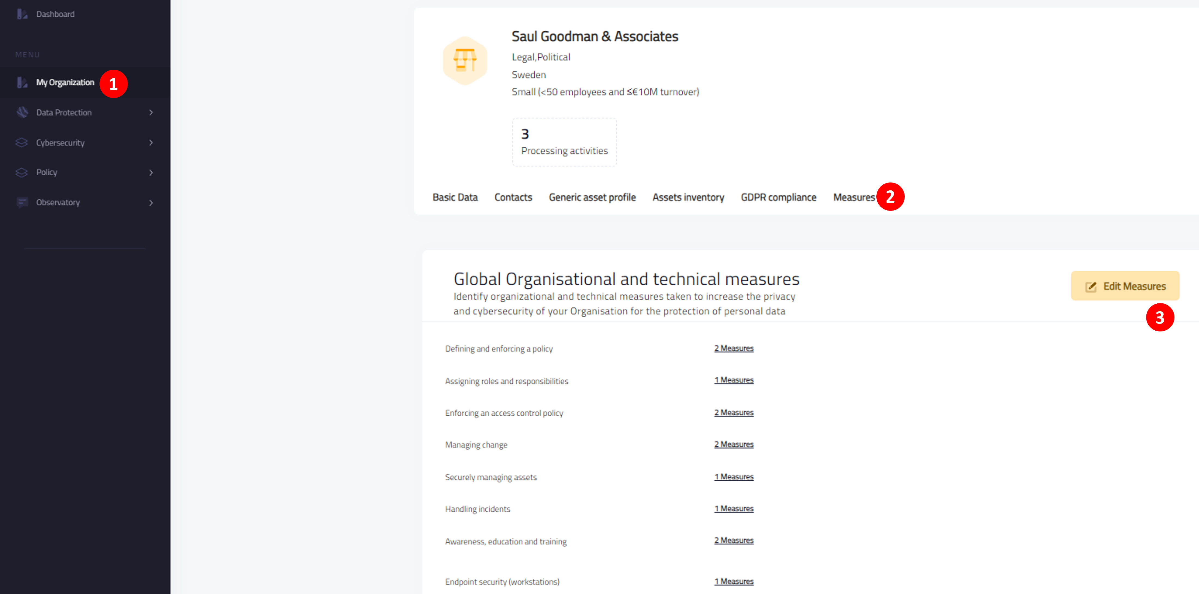The image size is (1199, 594).
Task: Click the Awareness, education and training label
Action: pos(506,542)
